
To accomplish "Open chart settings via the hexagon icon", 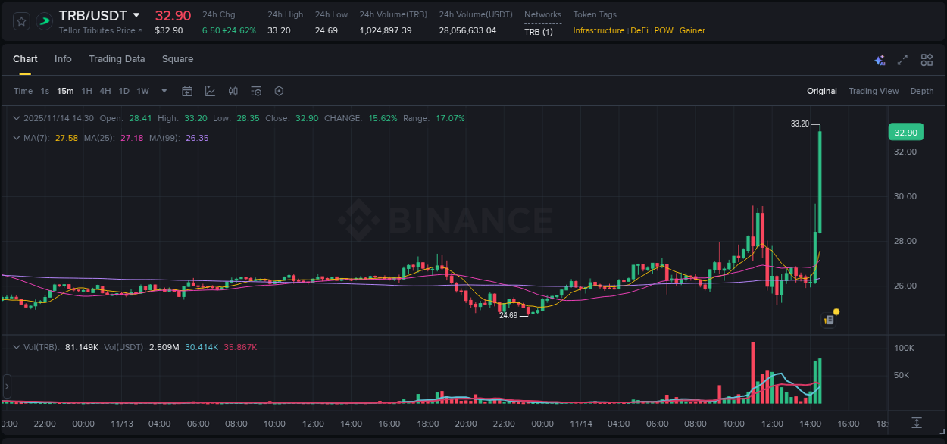I will (x=279, y=91).
